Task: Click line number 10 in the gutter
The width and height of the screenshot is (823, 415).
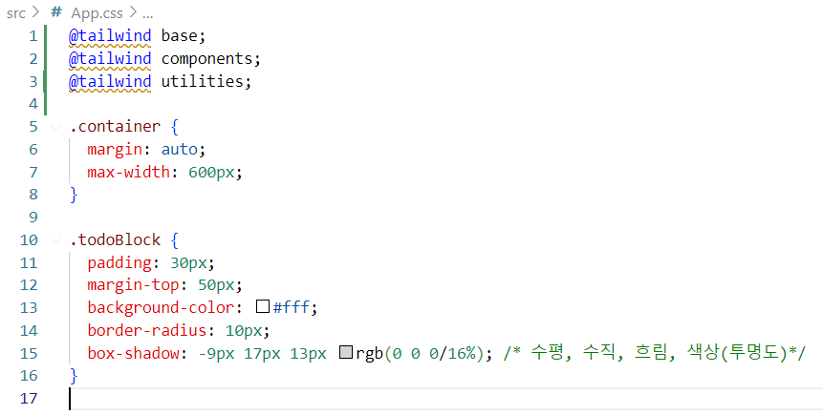Action: [29, 240]
